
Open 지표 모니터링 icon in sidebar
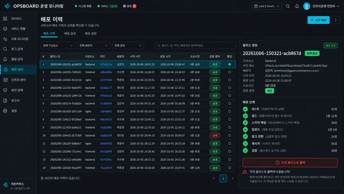tap(5, 39)
